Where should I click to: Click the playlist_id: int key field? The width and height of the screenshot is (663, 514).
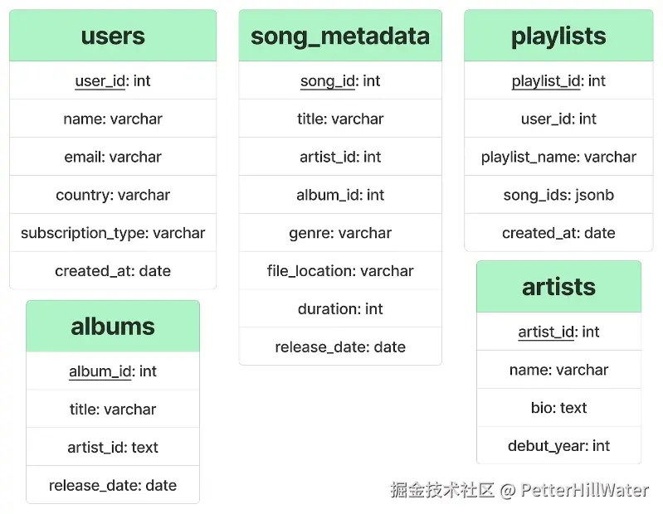point(558,80)
